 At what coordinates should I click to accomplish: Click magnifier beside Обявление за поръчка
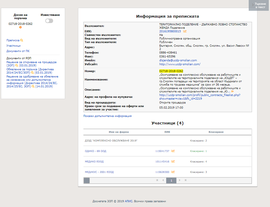(x=32, y=73)
